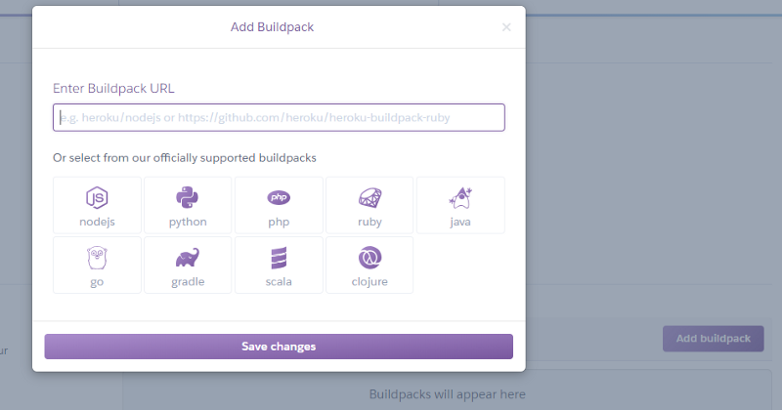This screenshot has width=782, height=410.
Task: Select the go gopher icon
Action: point(97,258)
